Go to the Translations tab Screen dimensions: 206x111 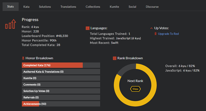point(68,6)
